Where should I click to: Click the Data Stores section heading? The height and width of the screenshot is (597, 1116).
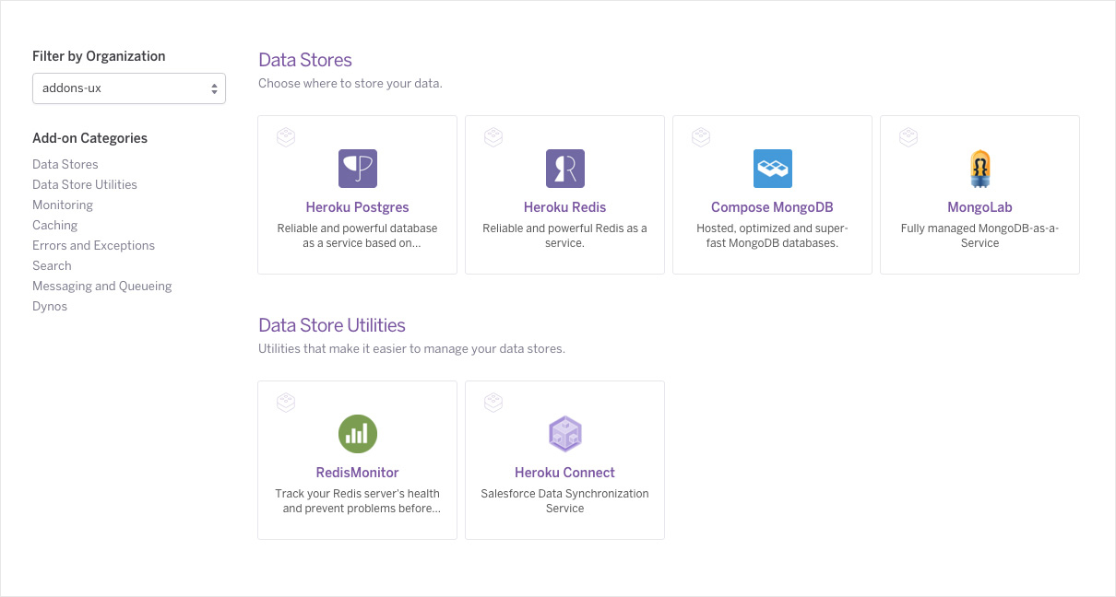pyautogui.click(x=305, y=60)
